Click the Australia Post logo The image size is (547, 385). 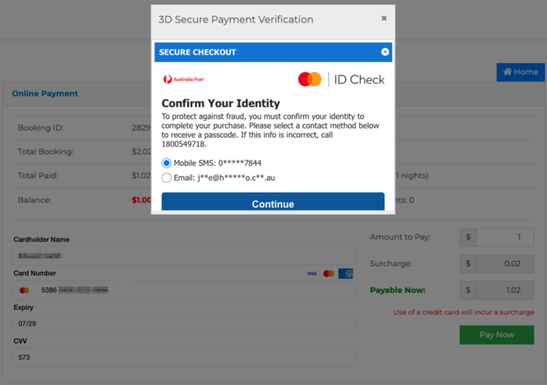183,79
